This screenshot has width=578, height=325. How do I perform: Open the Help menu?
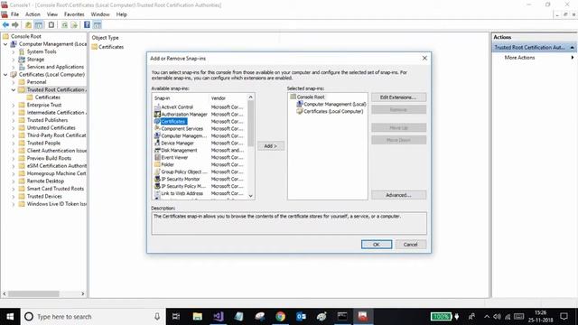tap(122, 14)
